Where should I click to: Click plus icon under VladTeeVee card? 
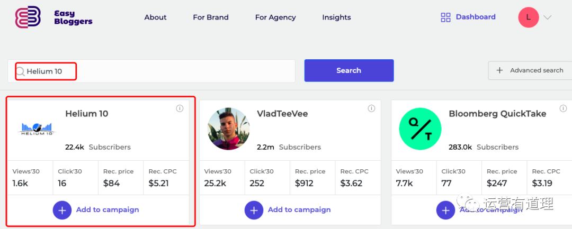pos(254,210)
